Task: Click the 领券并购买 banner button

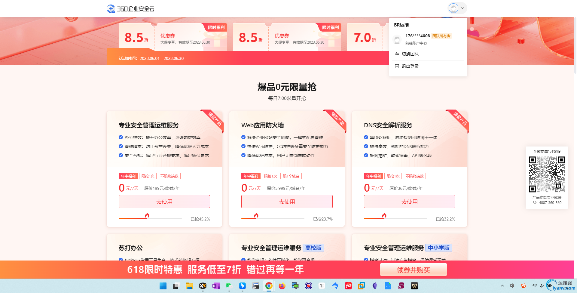Action: [414, 270]
